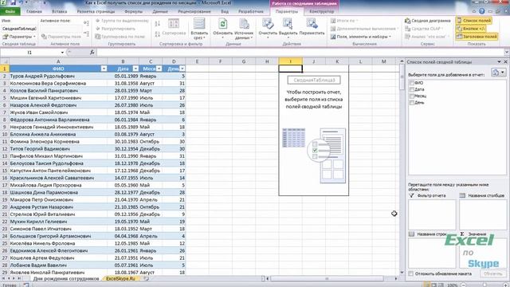The height and width of the screenshot is (287, 510).
Task: Click the Excel help question icon
Action: tap(481, 11)
